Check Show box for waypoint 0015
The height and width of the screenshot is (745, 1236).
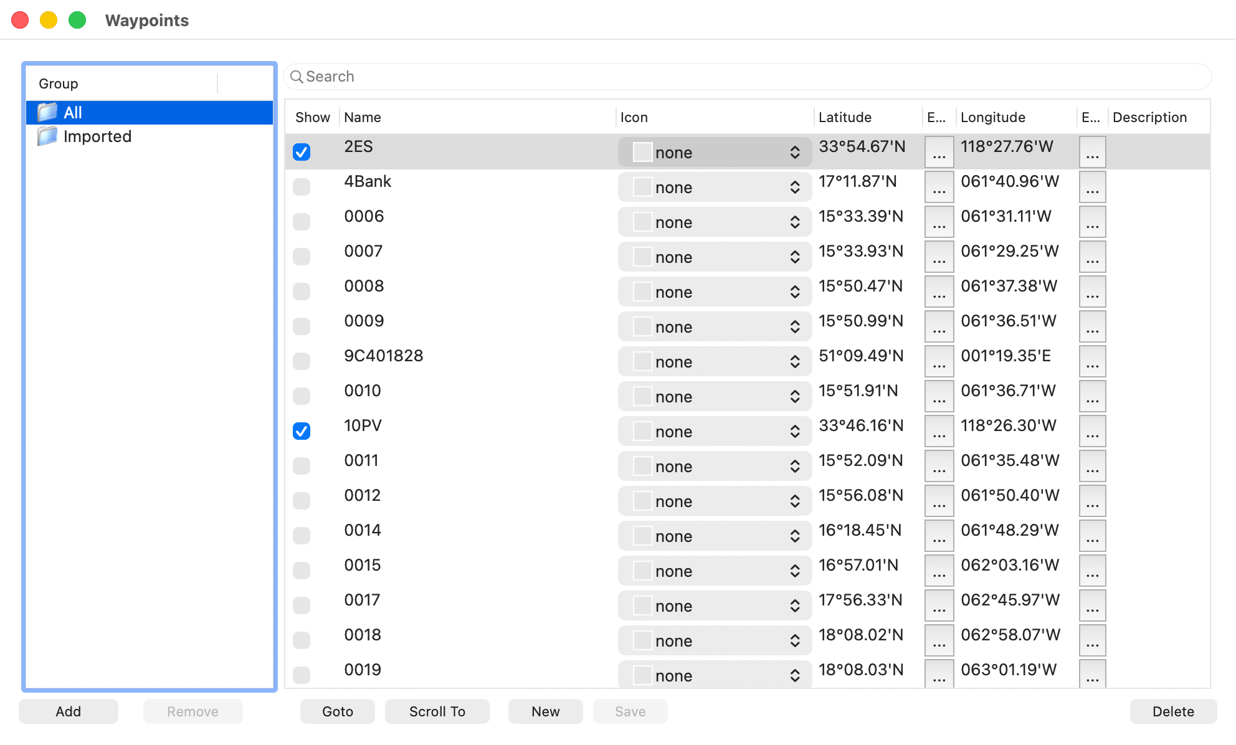(302, 571)
